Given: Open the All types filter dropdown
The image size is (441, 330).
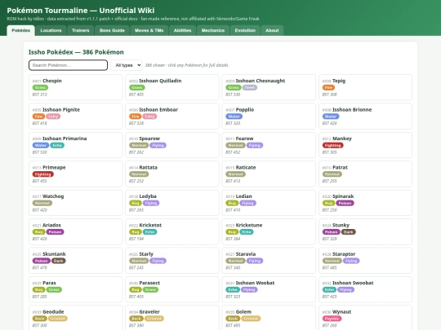Looking at the screenshot, I should coord(127,65).
